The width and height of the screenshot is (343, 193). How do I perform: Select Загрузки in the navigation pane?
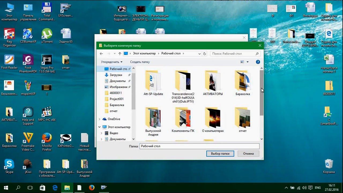pyautogui.click(x=116, y=75)
